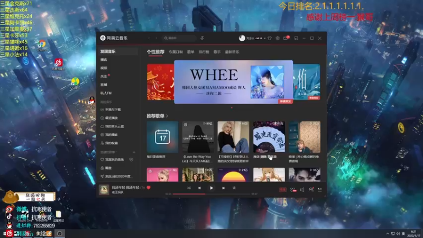The height and width of the screenshot is (238, 423).
Task: Switch to the 歌单 tab
Action: [191, 52]
